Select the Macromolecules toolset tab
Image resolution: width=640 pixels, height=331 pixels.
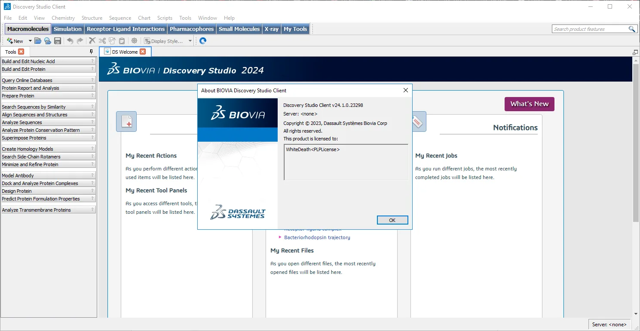coord(28,29)
